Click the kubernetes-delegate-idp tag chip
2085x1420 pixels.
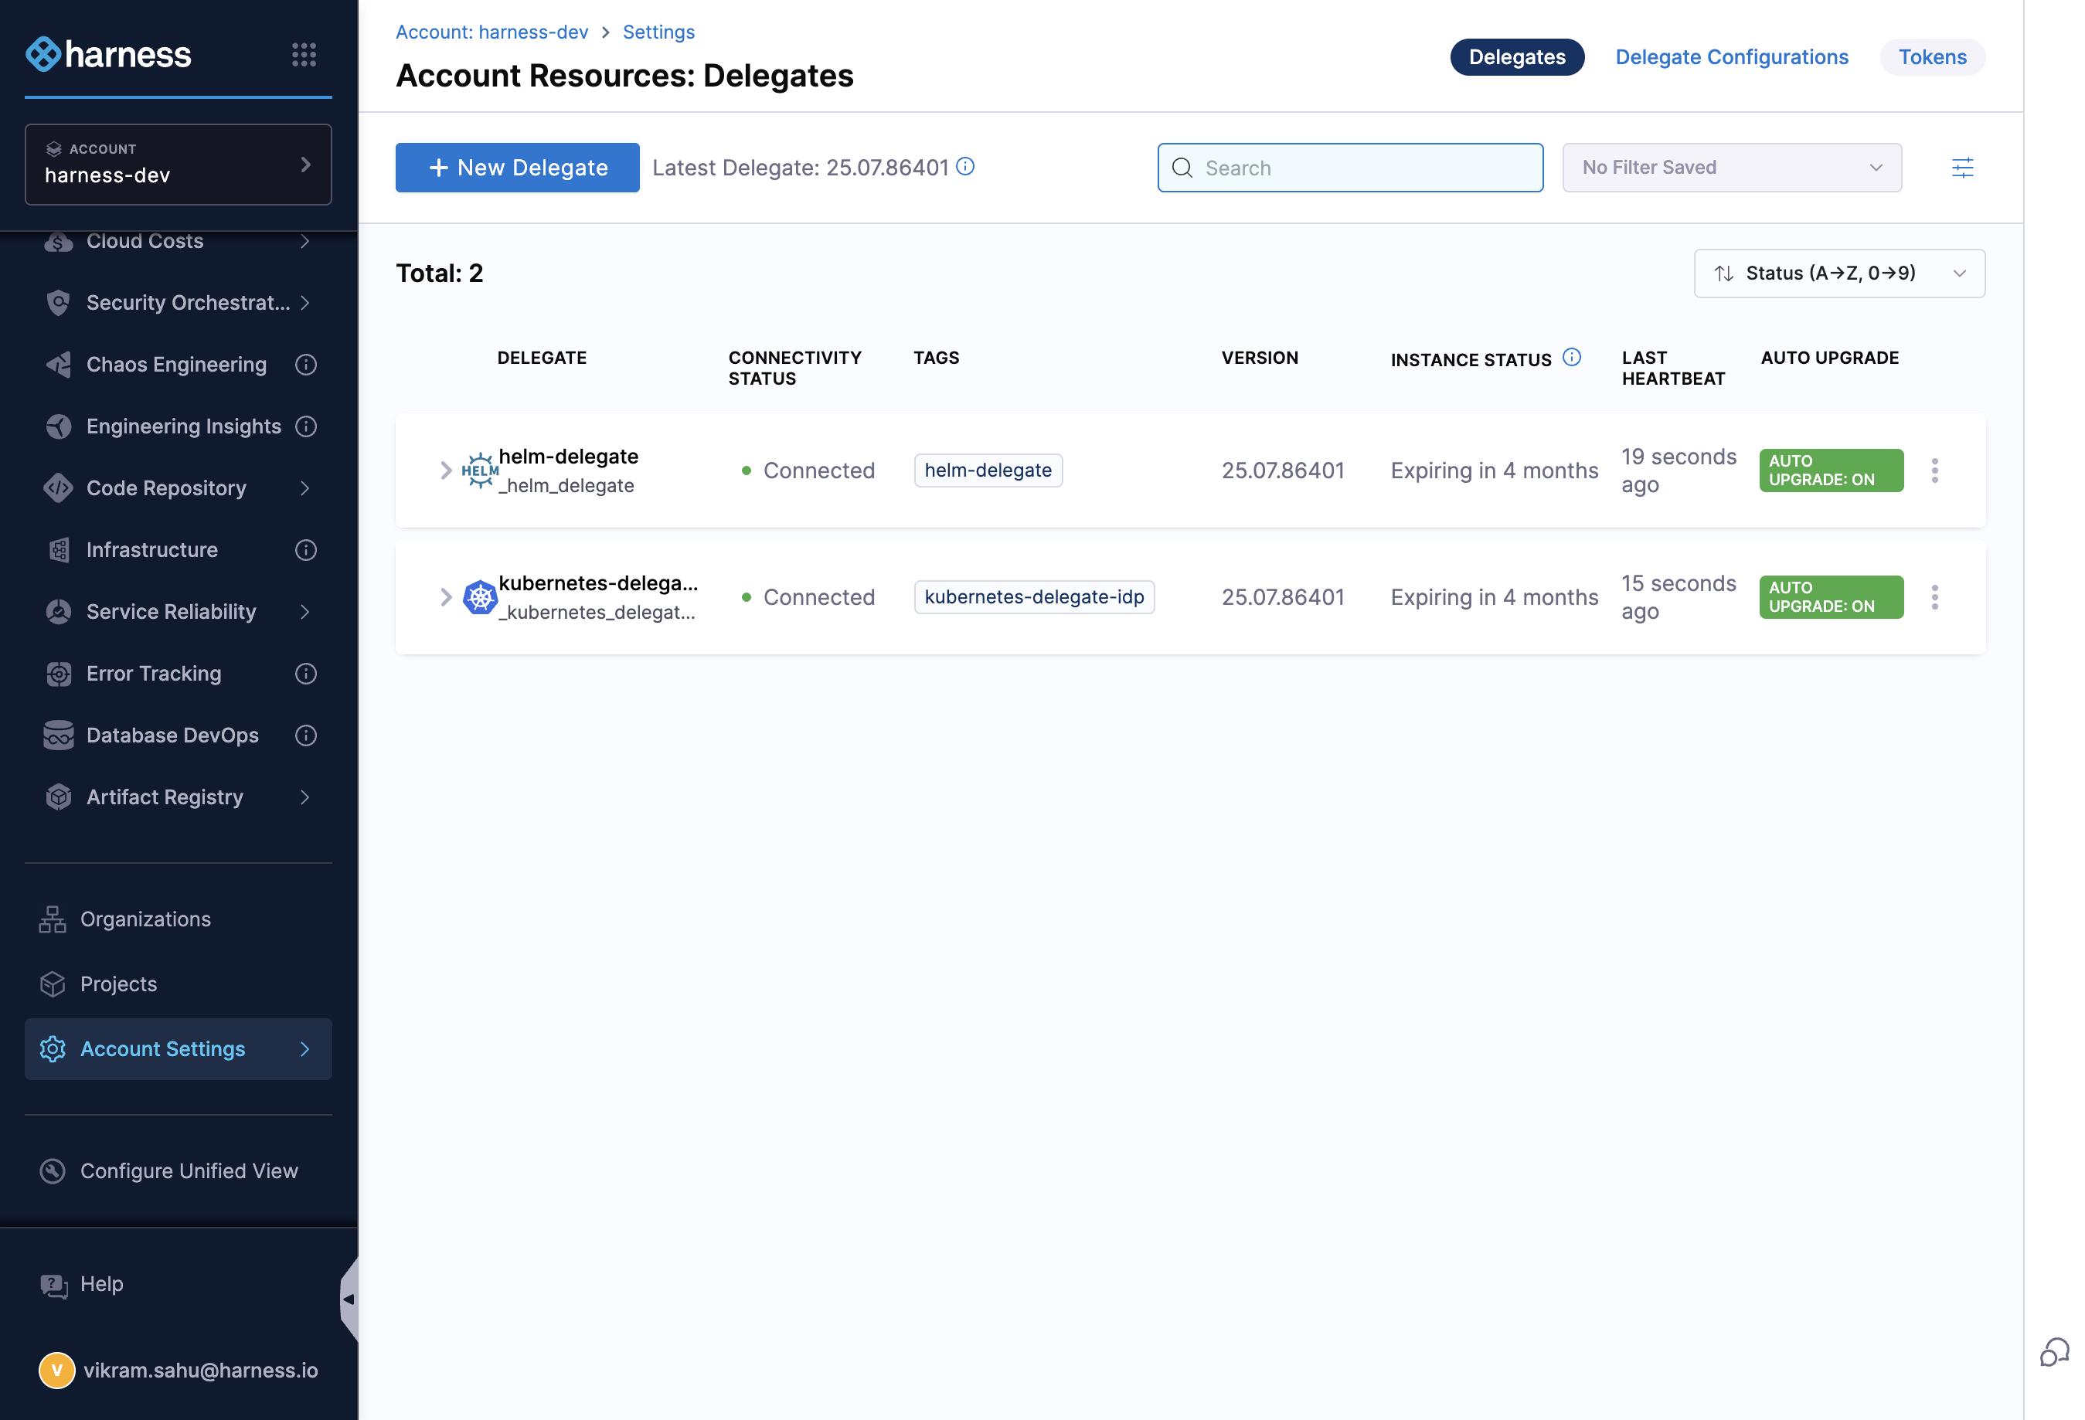[x=1035, y=597]
